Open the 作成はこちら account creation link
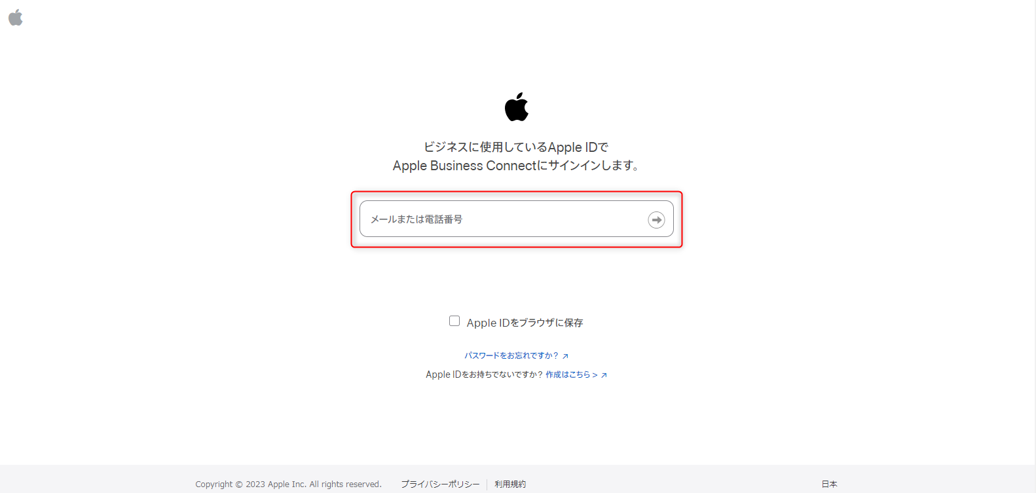This screenshot has width=1036, height=493. [568, 374]
